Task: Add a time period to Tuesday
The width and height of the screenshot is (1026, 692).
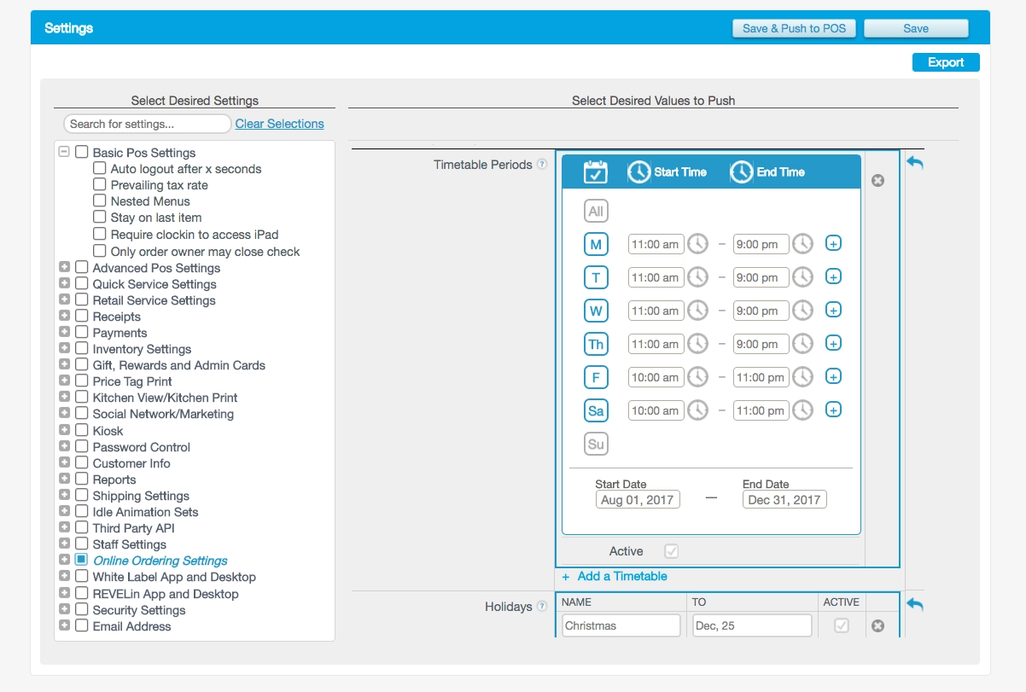Action: pos(834,277)
